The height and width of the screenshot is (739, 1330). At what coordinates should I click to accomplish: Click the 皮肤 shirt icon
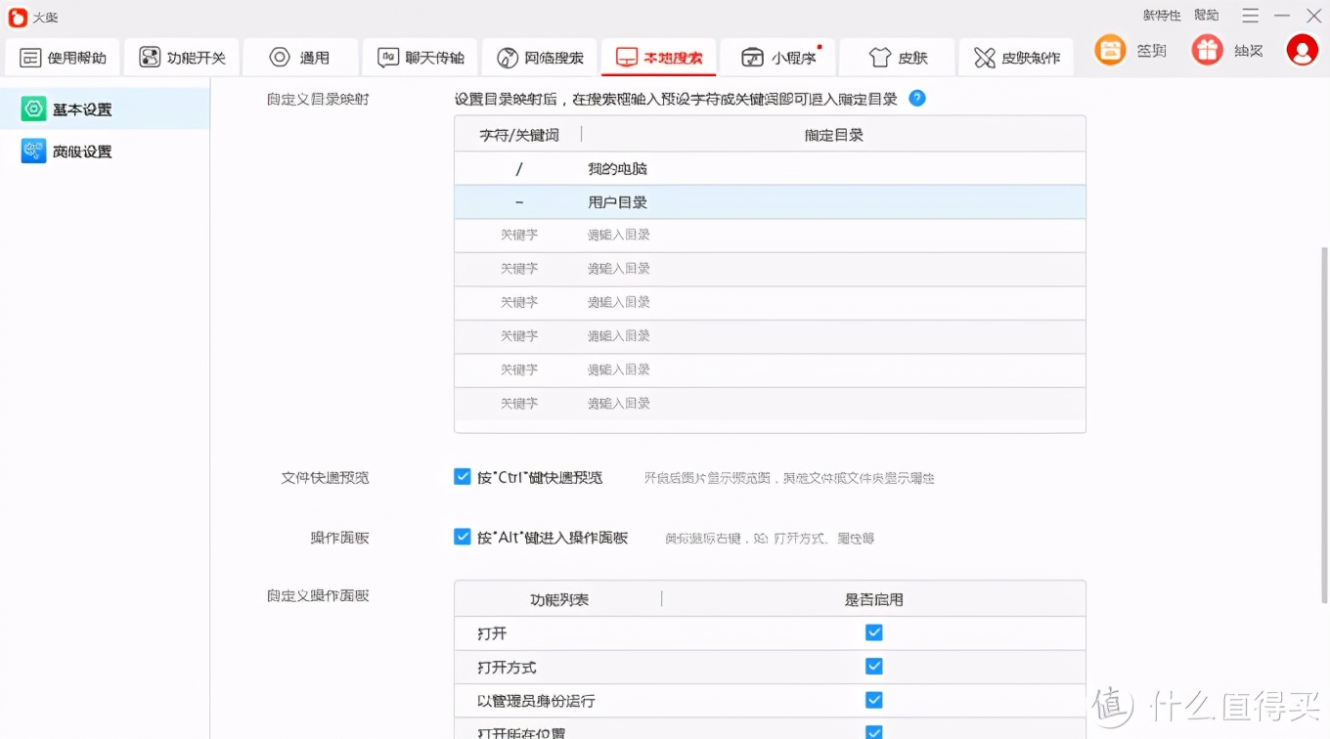pos(876,56)
